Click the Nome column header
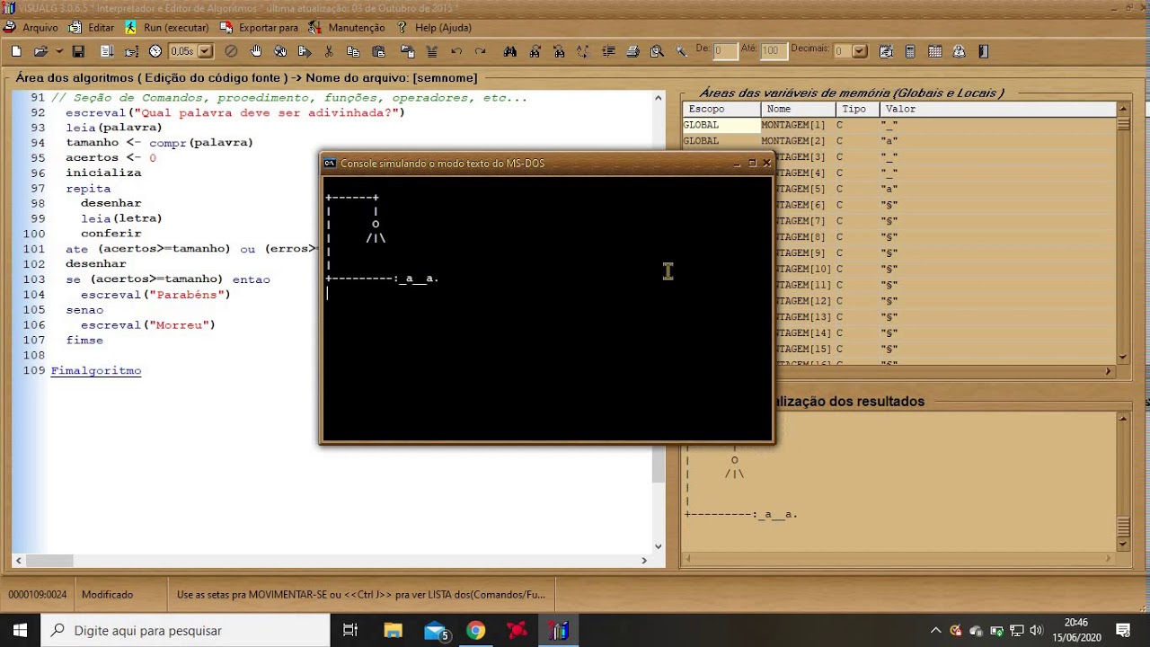 (x=798, y=109)
